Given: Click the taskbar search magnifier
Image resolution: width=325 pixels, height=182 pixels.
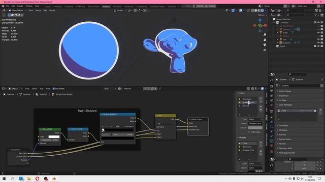Looking at the screenshot, I should pos(12,178).
